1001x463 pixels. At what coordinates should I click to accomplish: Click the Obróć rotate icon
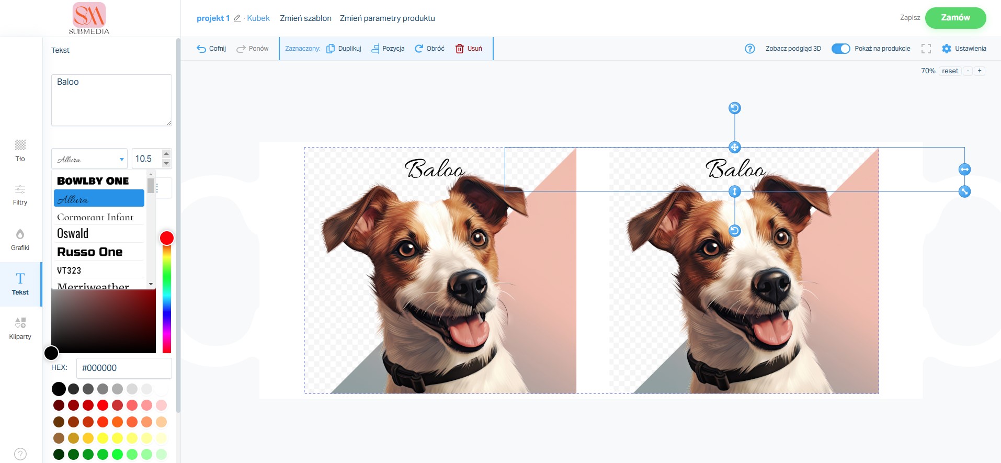[419, 49]
